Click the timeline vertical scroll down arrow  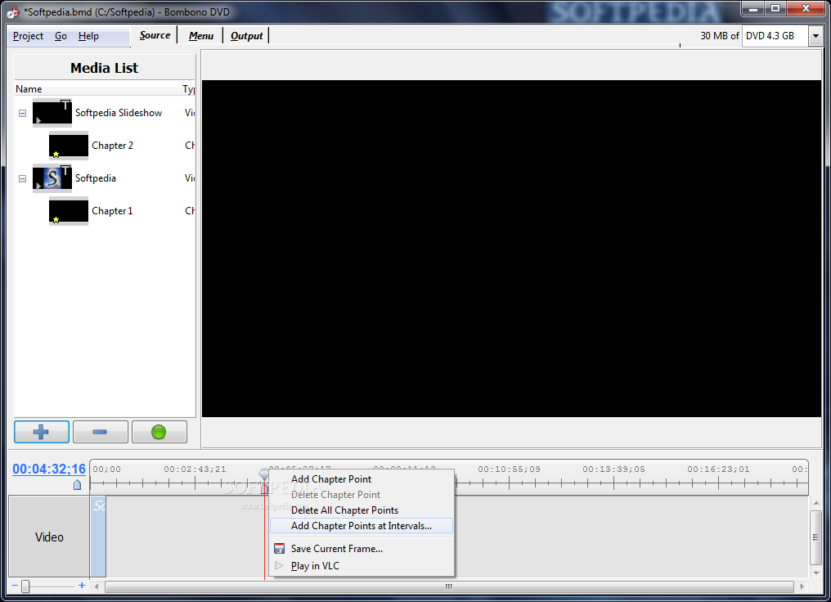pos(816,573)
